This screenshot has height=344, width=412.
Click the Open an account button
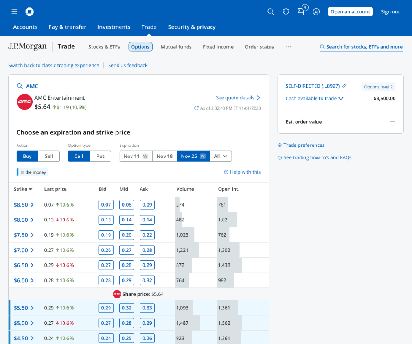click(x=350, y=12)
